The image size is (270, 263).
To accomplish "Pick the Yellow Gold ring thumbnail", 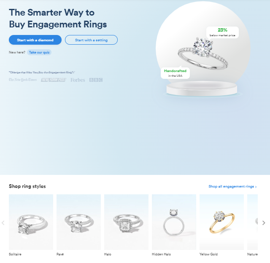I will click(221, 222).
